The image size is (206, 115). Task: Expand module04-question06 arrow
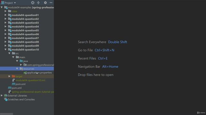click(x=5, y=34)
